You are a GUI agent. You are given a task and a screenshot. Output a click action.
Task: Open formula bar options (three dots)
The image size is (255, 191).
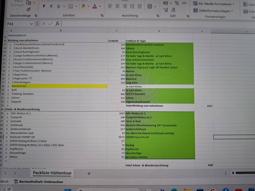point(37,24)
